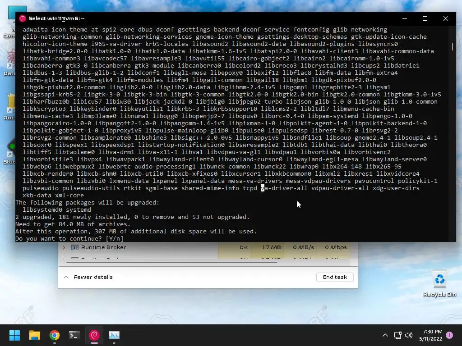462x346 pixels.
Task: Launch Google Chrome from taskbar
Action: (x=55, y=335)
